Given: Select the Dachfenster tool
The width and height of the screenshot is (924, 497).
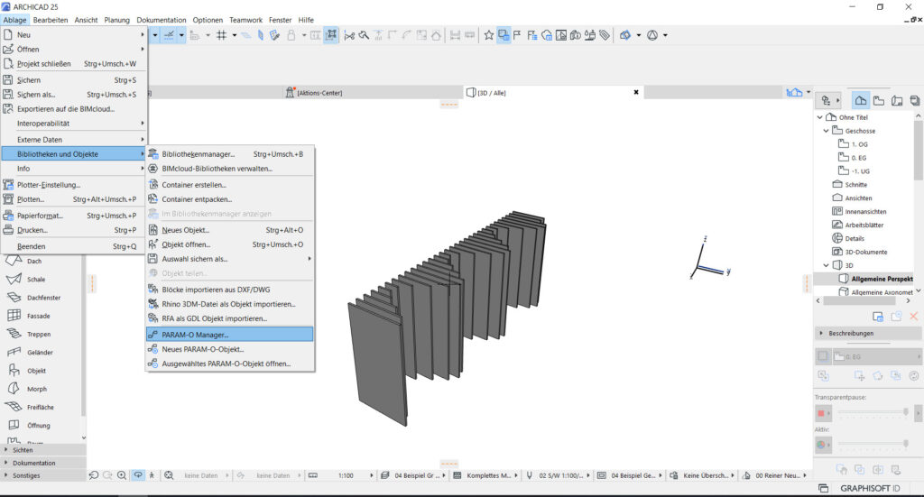Looking at the screenshot, I should click(x=42, y=298).
